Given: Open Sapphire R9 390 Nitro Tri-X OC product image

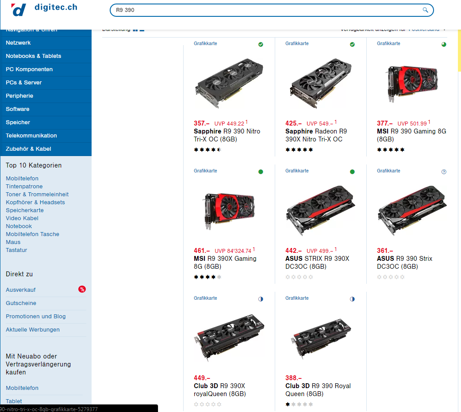Looking at the screenshot, I should click(x=229, y=83).
